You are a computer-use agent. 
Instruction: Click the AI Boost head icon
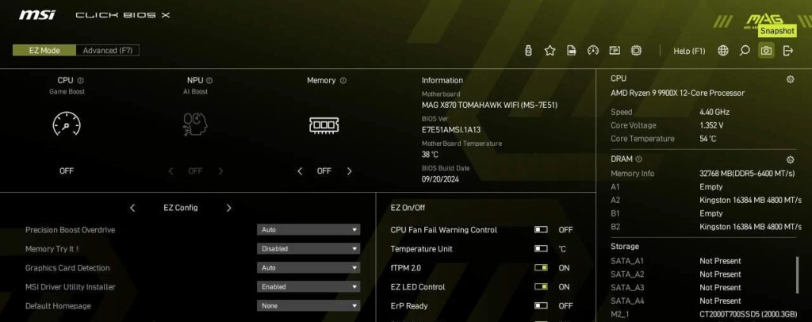click(x=195, y=125)
